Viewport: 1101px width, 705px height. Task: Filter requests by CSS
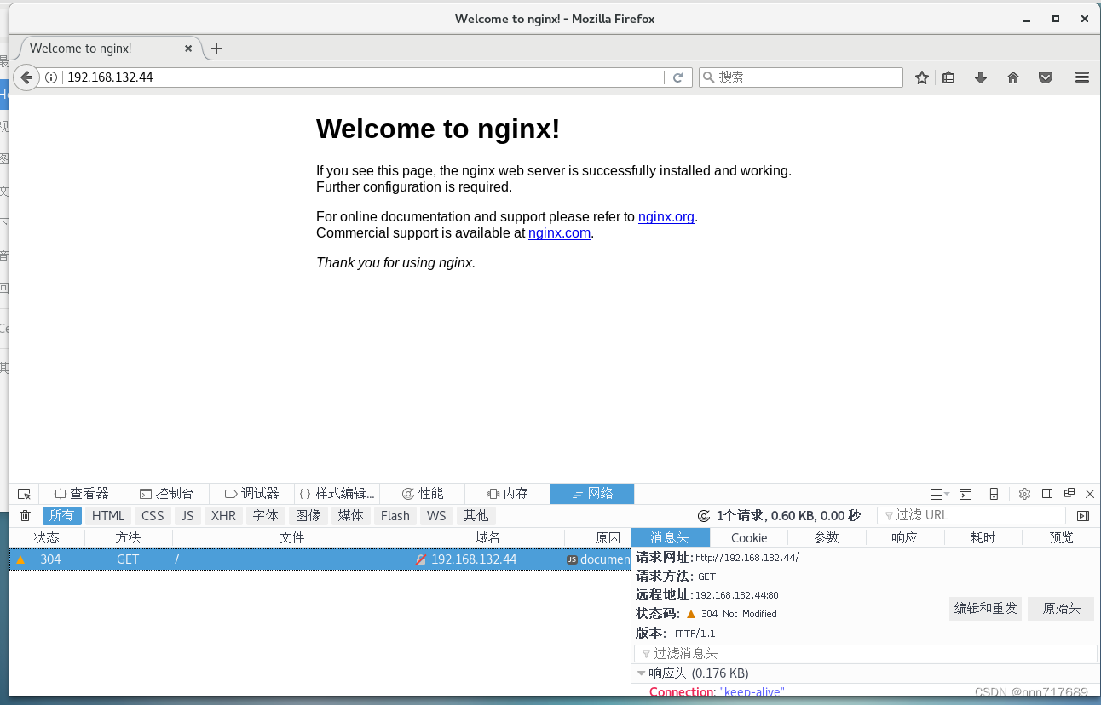(x=153, y=516)
